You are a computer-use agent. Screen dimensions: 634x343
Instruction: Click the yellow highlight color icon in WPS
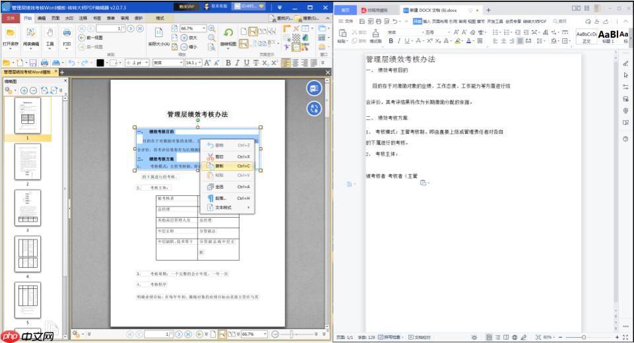click(x=457, y=41)
